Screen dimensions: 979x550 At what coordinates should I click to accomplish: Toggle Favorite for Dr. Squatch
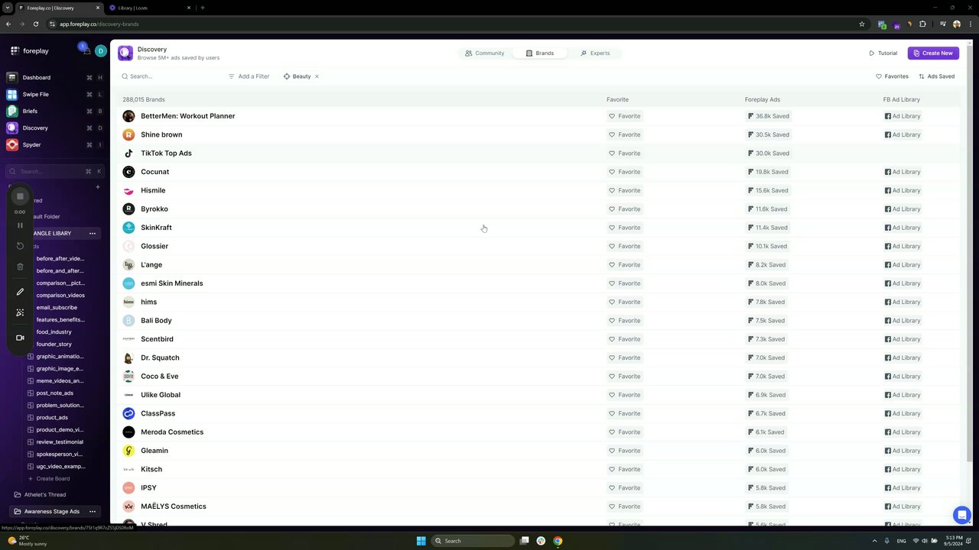[625, 357]
